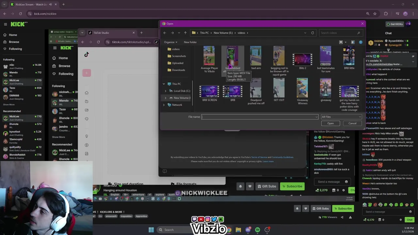Open the recent locations dropdown arrow
This screenshot has width=418, height=235.
(179, 33)
